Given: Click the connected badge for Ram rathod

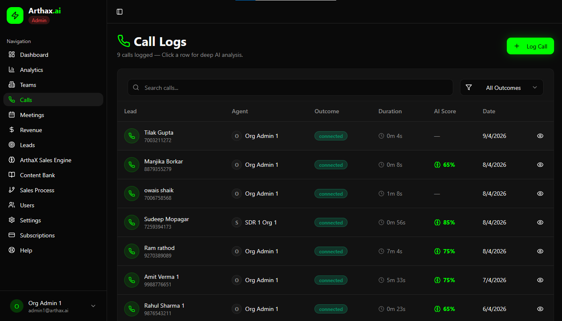Looking at the screenshot, I should (x=331, y=251).
